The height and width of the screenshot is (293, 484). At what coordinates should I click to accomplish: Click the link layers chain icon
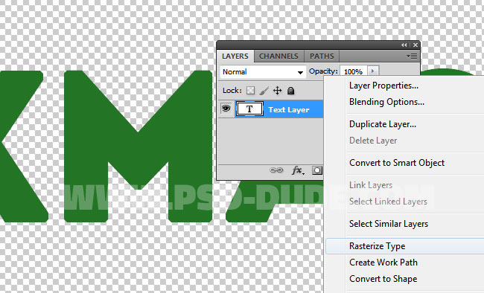pyautogui.click(x=276, y=170)
